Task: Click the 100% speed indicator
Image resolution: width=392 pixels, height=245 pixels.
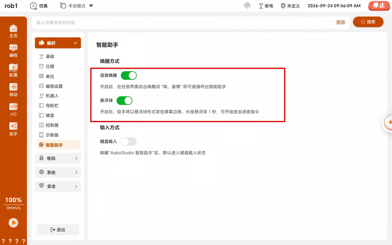Action: point(13,200)
